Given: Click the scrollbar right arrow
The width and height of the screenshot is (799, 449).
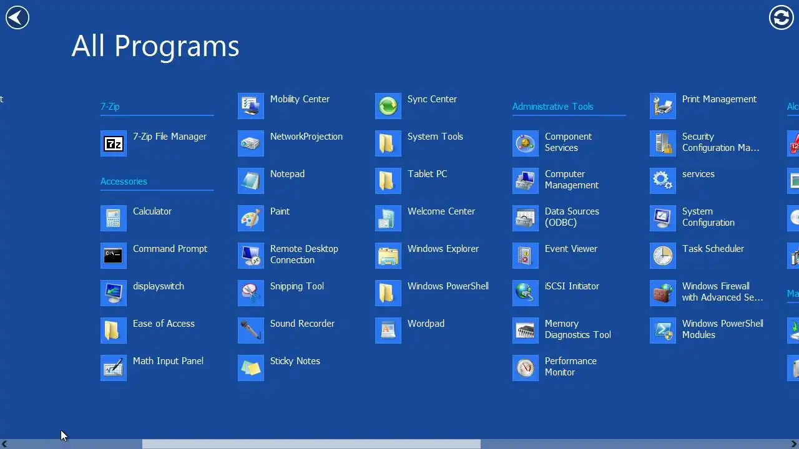Looking at the screenshot, I should click(x=794, y=444).
